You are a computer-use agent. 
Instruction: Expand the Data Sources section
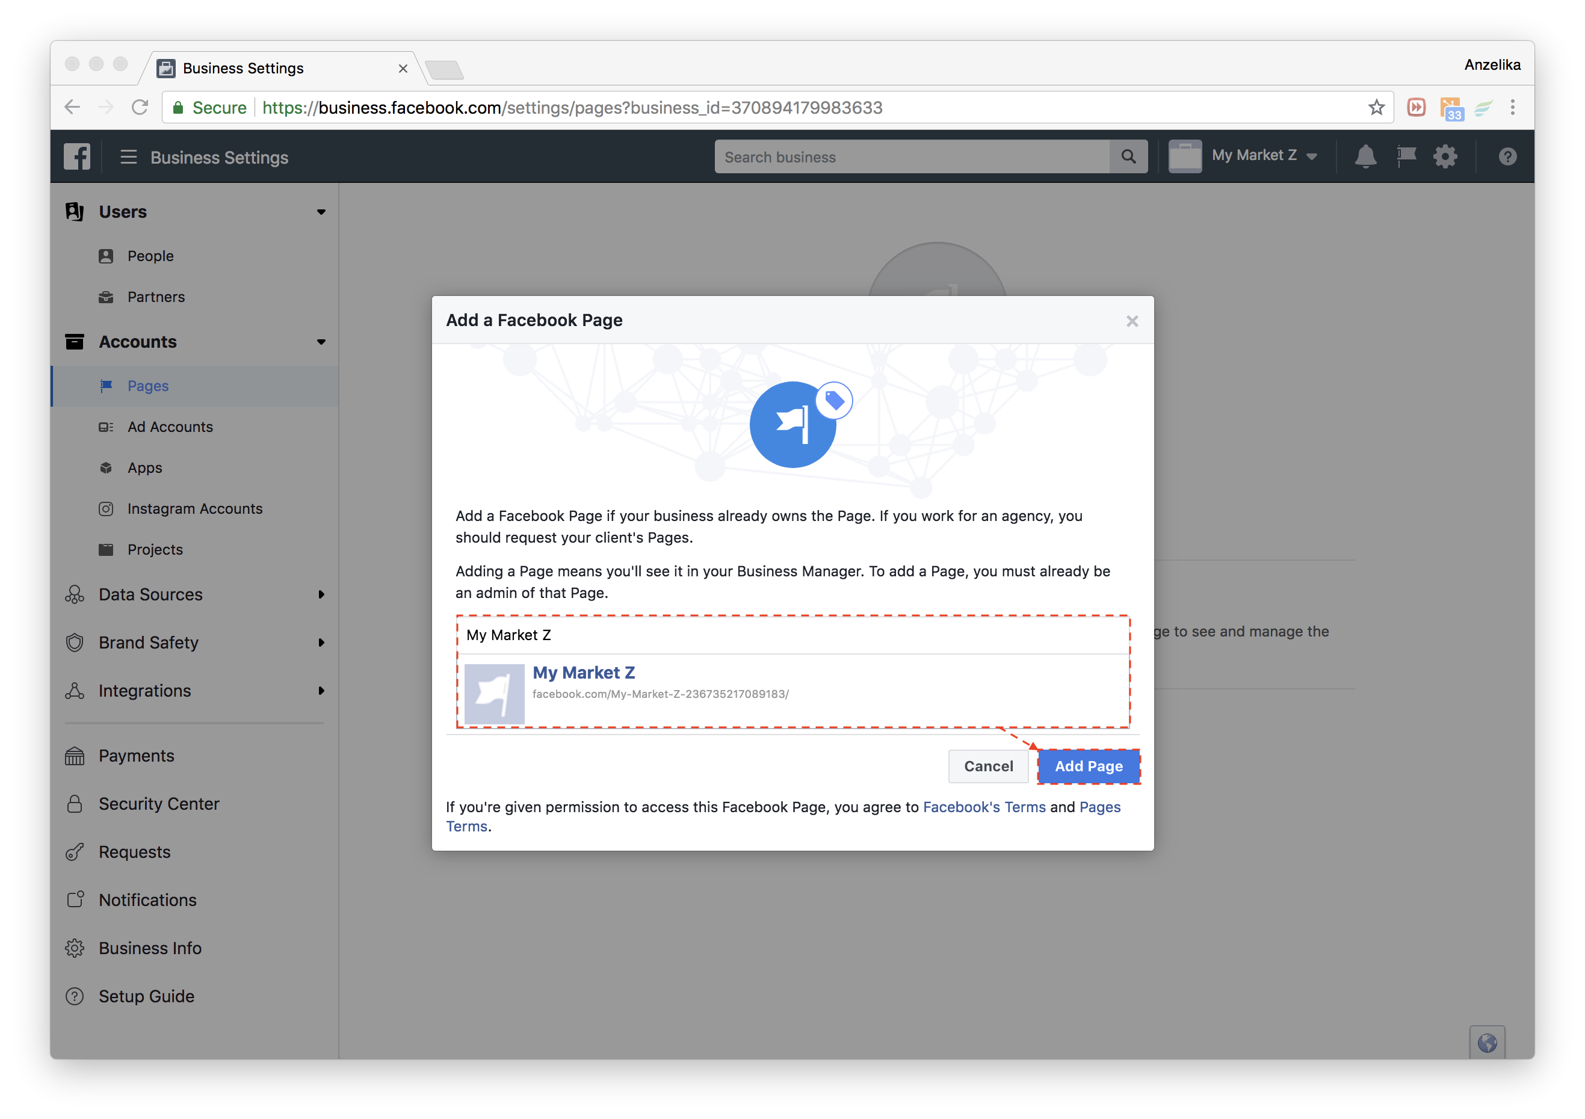point(321,594)
